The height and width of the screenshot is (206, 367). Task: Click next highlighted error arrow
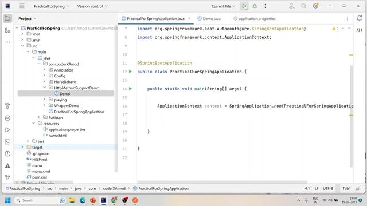tap(349, 29)
